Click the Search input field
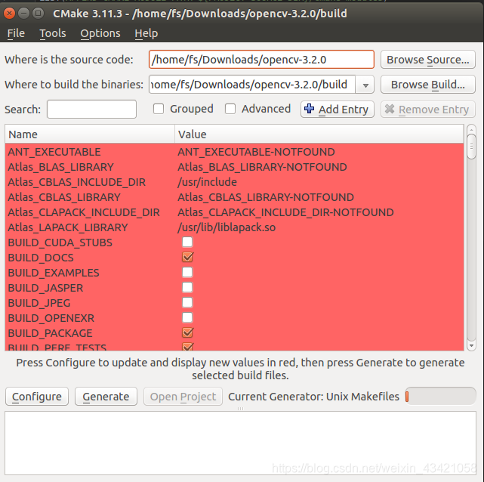 (x=91, y=109)
